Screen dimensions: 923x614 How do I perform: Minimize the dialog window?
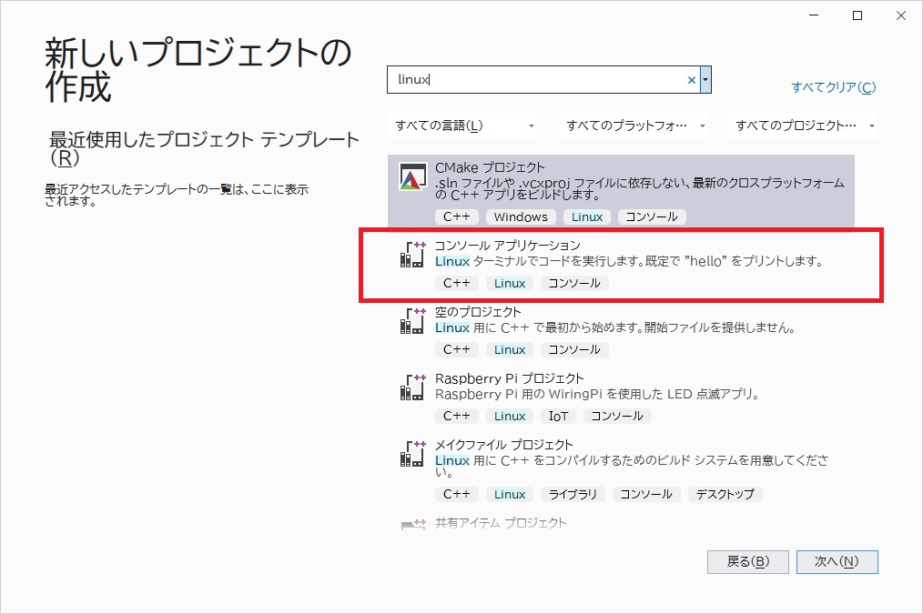814,15
